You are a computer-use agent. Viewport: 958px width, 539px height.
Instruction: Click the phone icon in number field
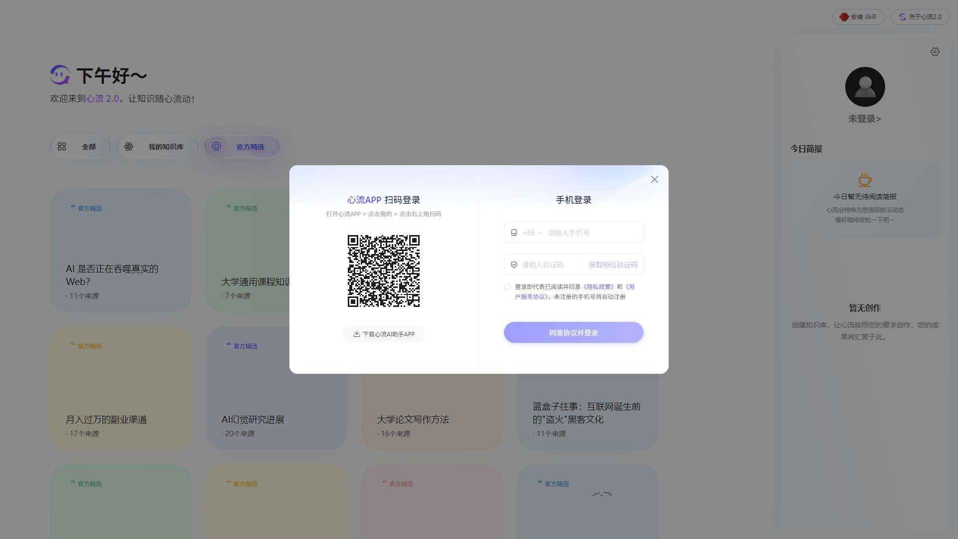(514, 233)
